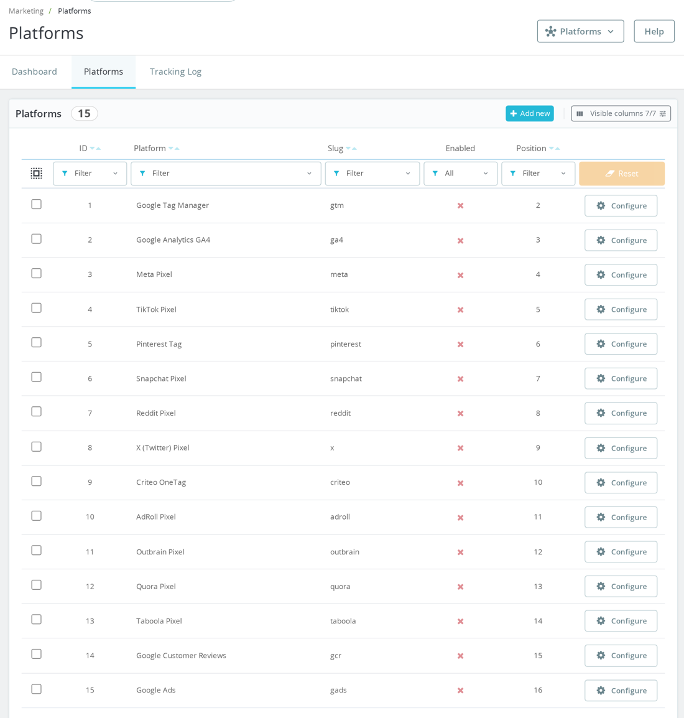
Task: Click enabled red X for Criteo OneTag
Action: 460,483
